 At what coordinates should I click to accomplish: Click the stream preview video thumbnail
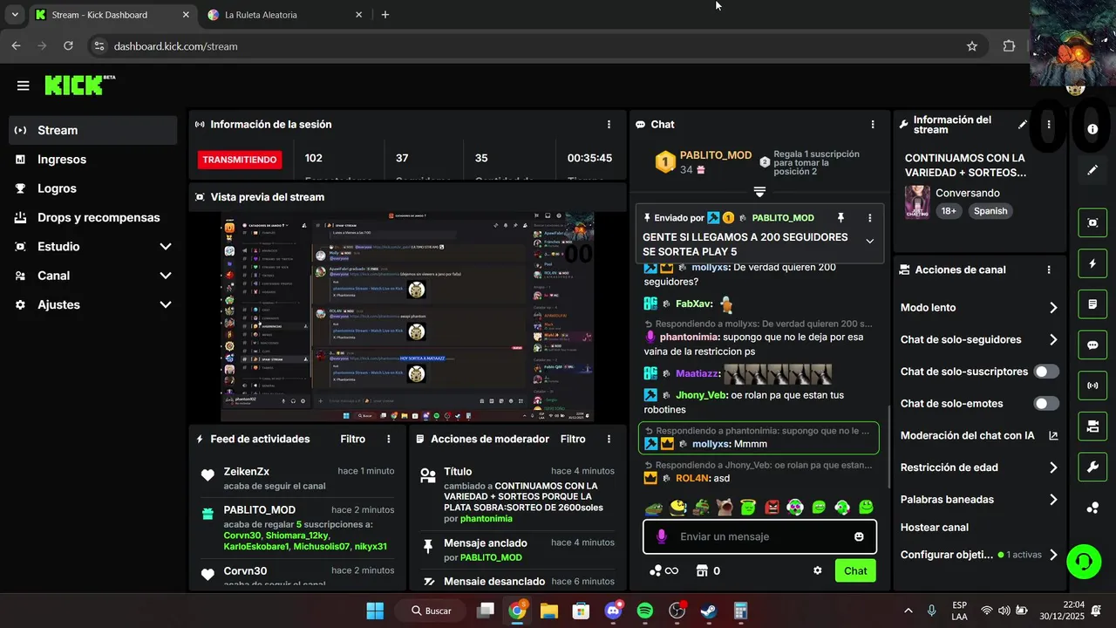[x=407, y=317]
